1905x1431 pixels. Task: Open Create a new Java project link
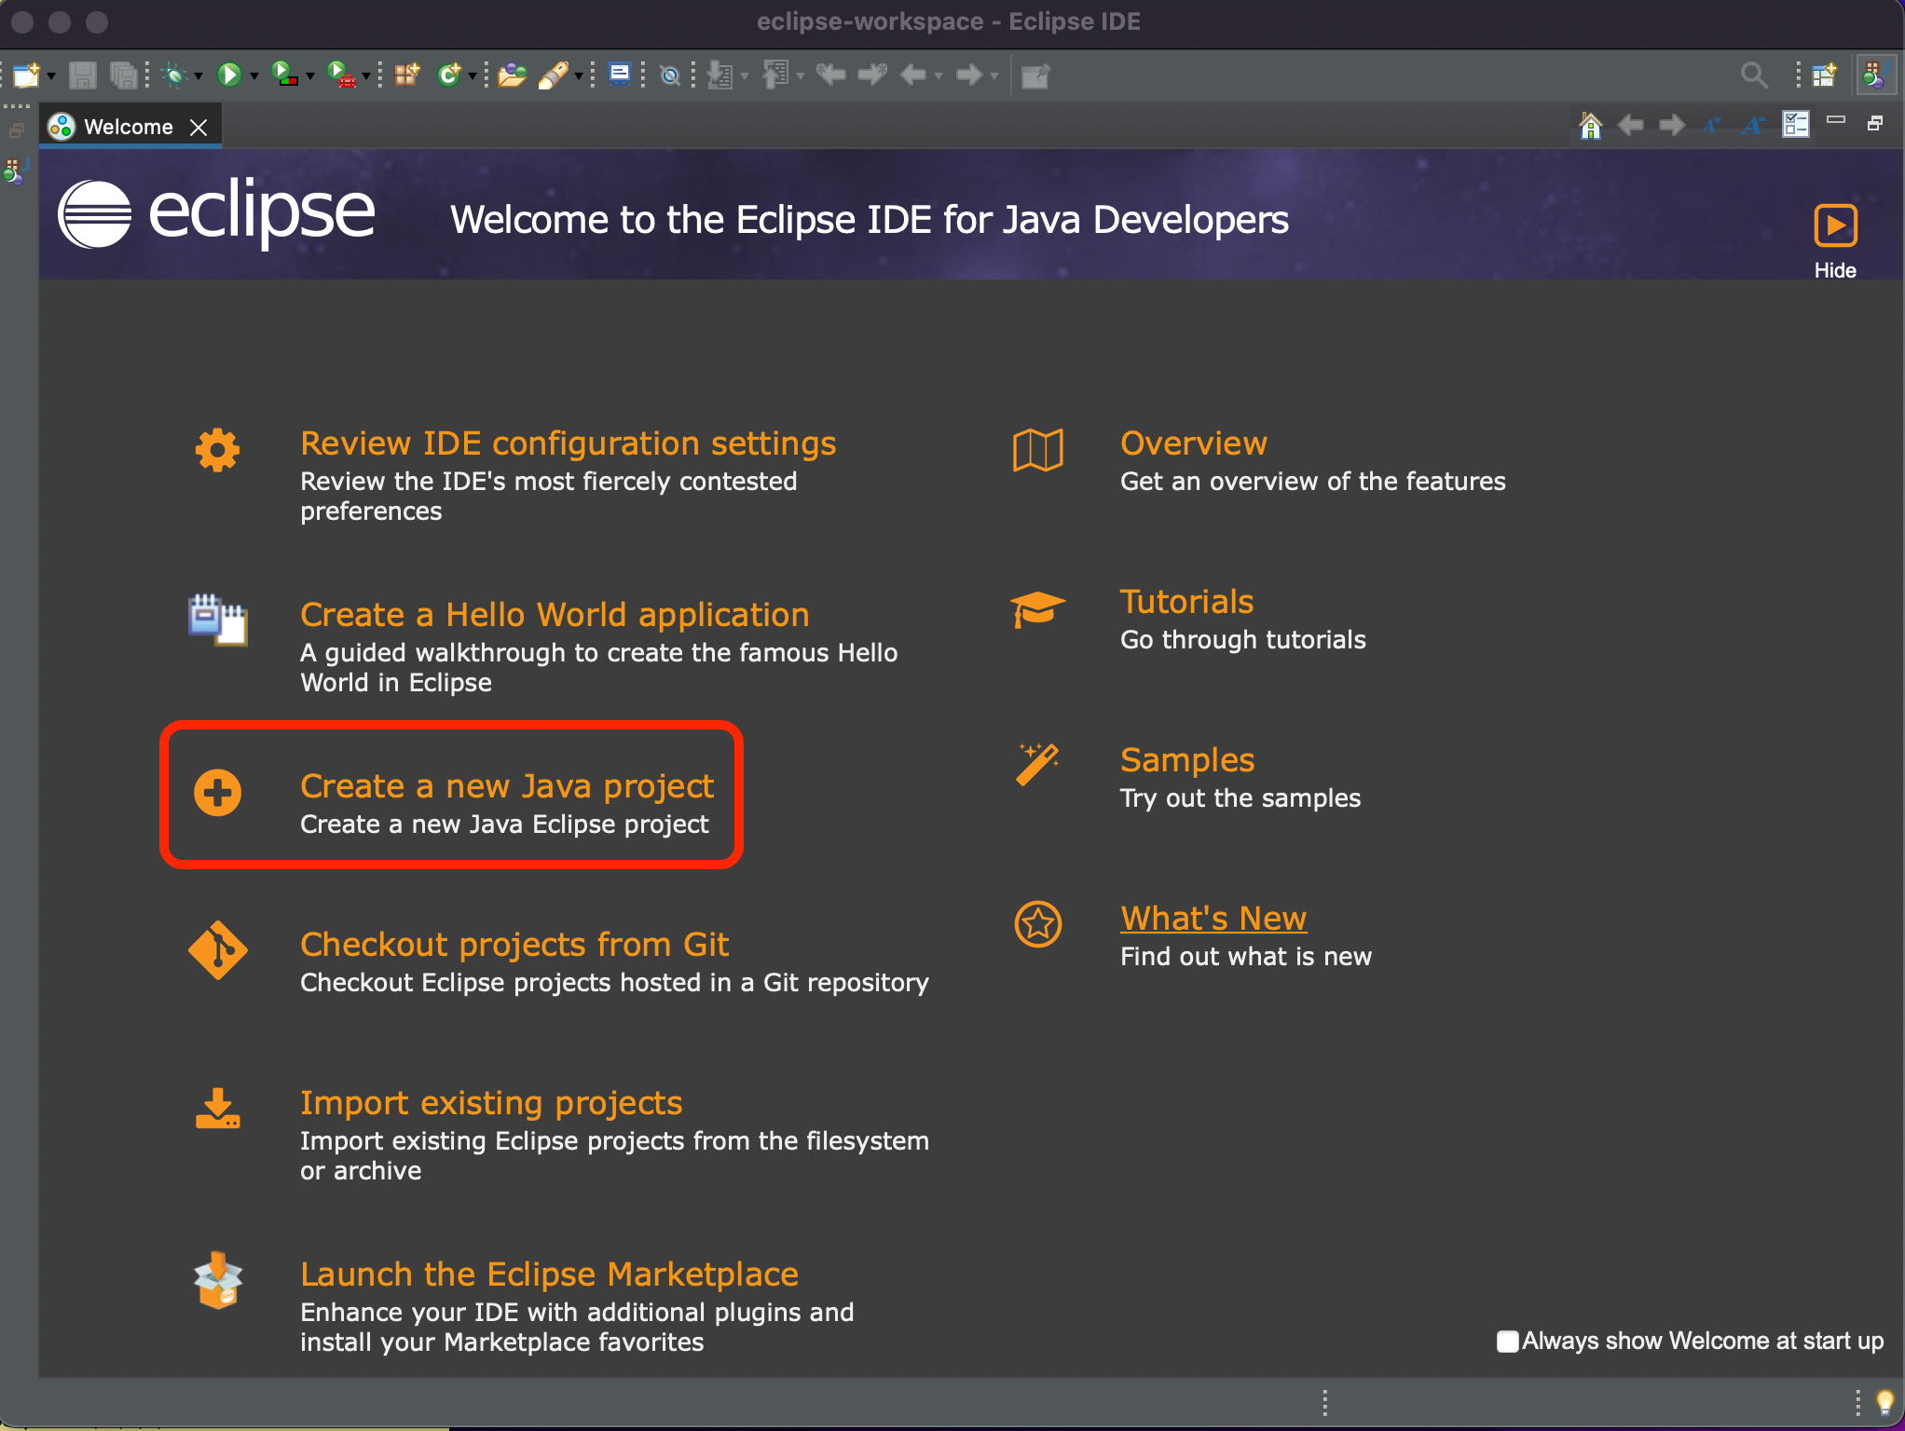point(506,786)
